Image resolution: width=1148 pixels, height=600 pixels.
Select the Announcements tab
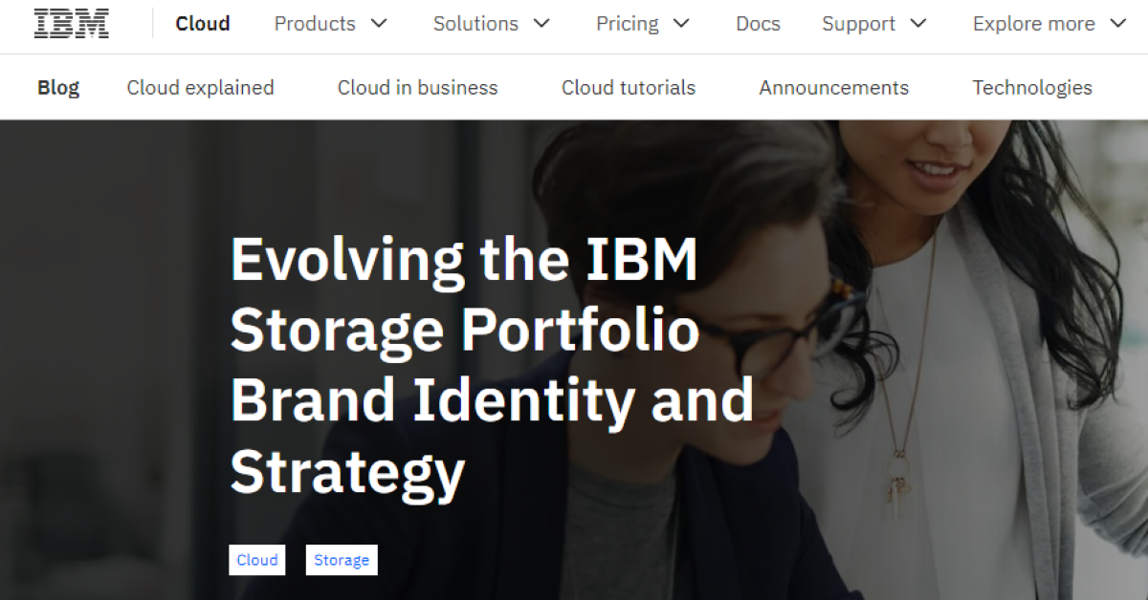pyautogui.click(x=834, y=88)
